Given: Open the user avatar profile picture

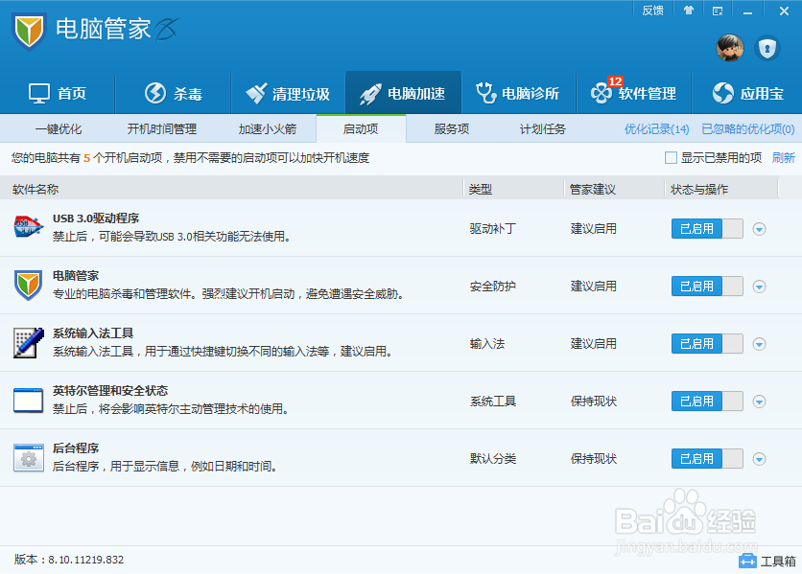Looking at the screenshot, I should pos(730,48).
